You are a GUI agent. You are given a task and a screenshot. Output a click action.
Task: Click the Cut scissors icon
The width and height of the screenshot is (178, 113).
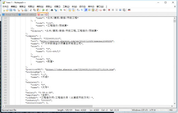(31, 10)
